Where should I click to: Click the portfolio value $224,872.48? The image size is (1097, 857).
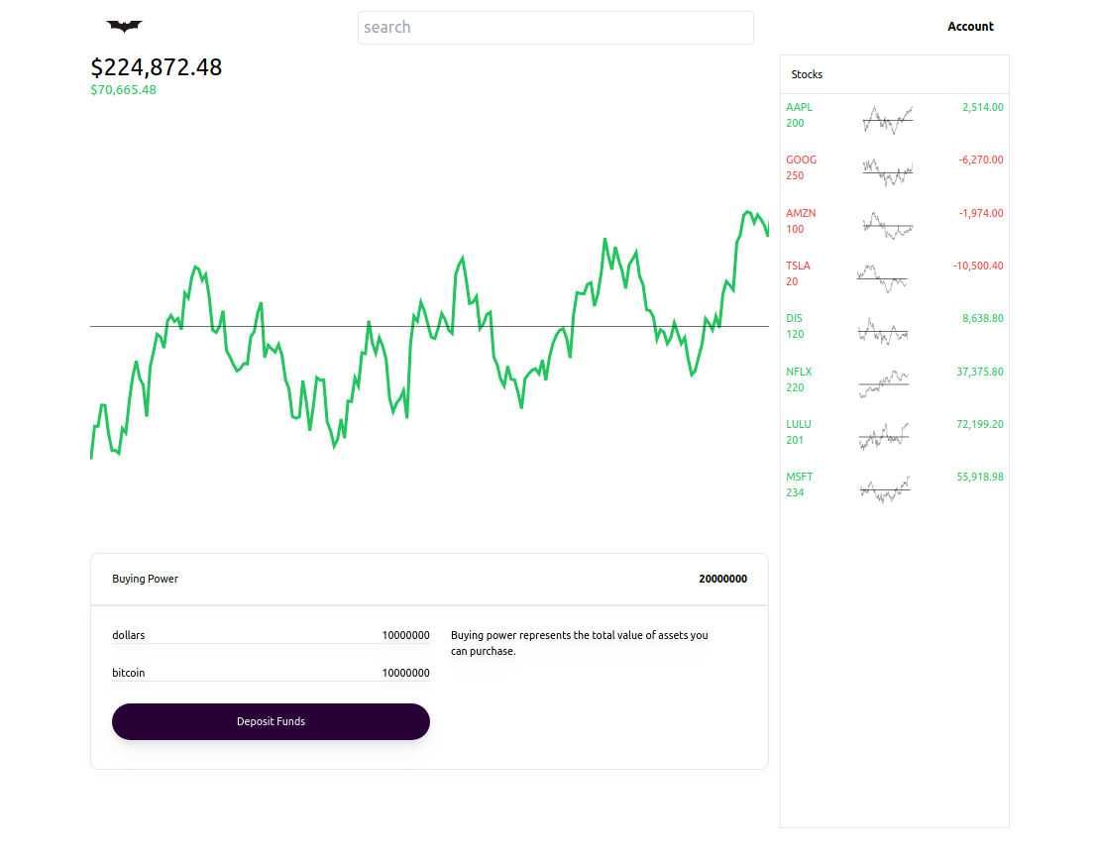(156, 67)
